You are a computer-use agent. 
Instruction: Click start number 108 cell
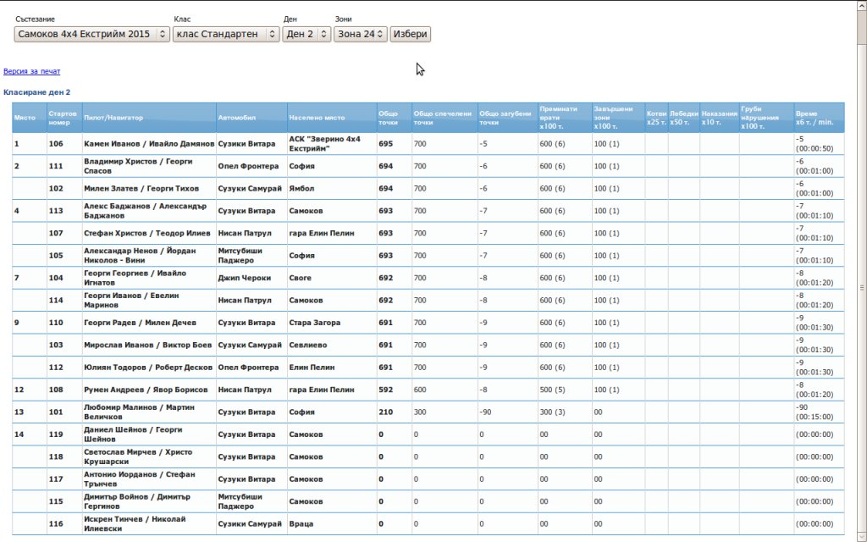(x=56, y=390)
